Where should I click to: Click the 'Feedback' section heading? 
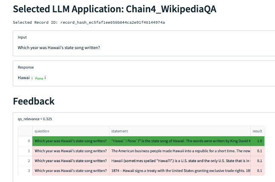point(34,101)
